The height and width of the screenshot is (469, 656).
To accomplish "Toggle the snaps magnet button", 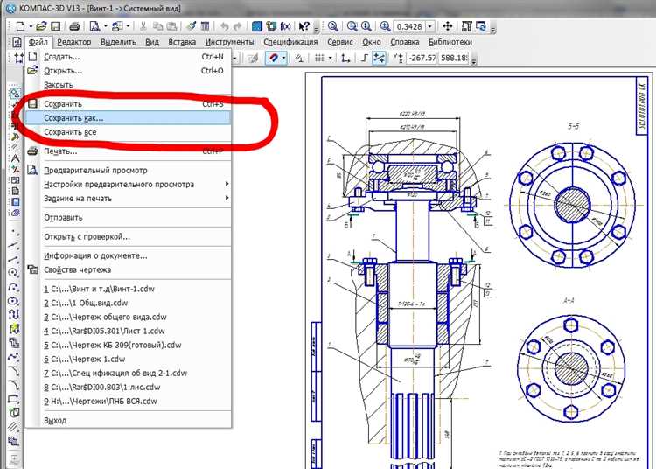I will point(273,58).
